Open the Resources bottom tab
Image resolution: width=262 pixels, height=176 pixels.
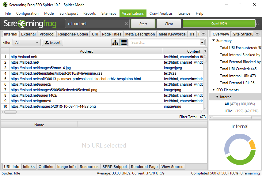(89, 167)
